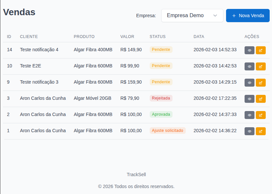272x194 pixels.
Task: Click the Rejeitada status badge
Action: [161, 98]
